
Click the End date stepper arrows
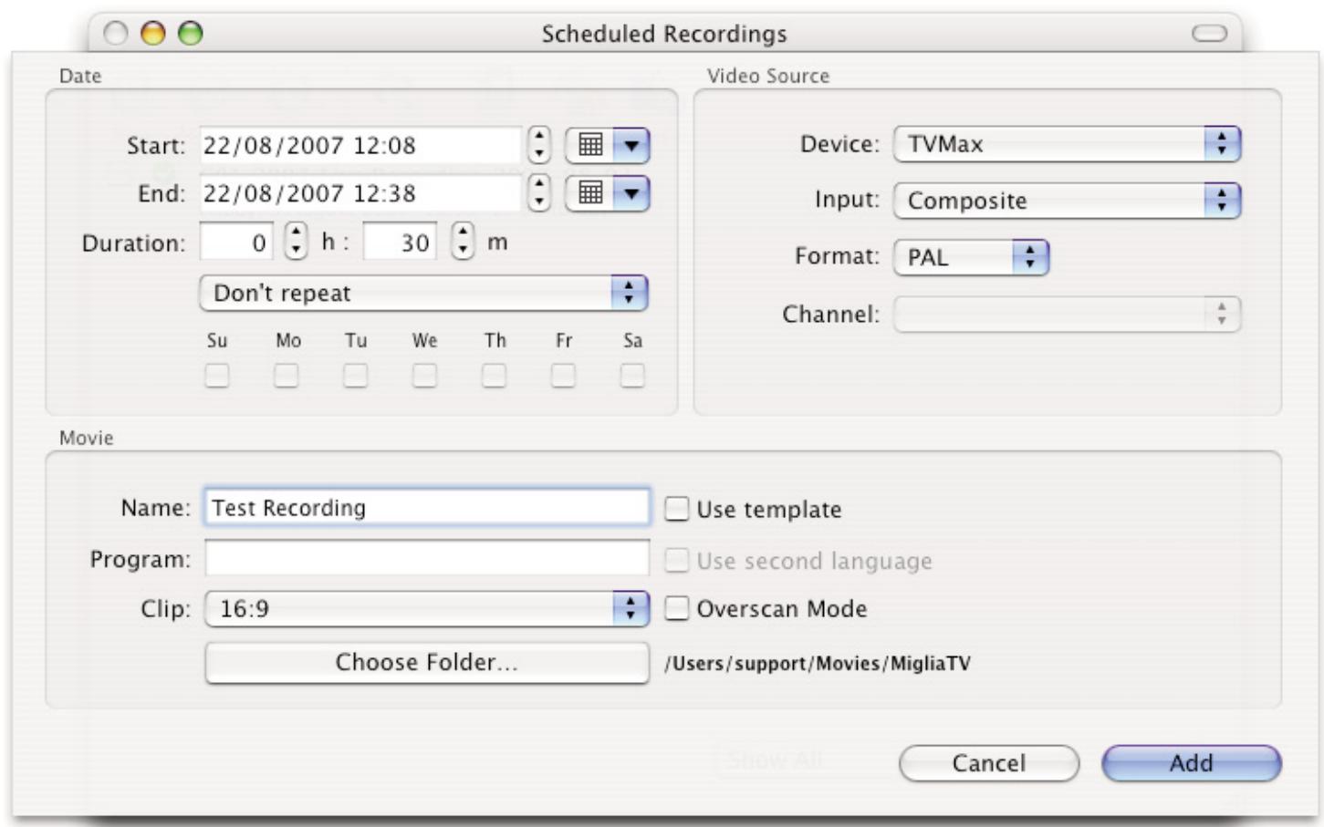(x=539, y=192)
